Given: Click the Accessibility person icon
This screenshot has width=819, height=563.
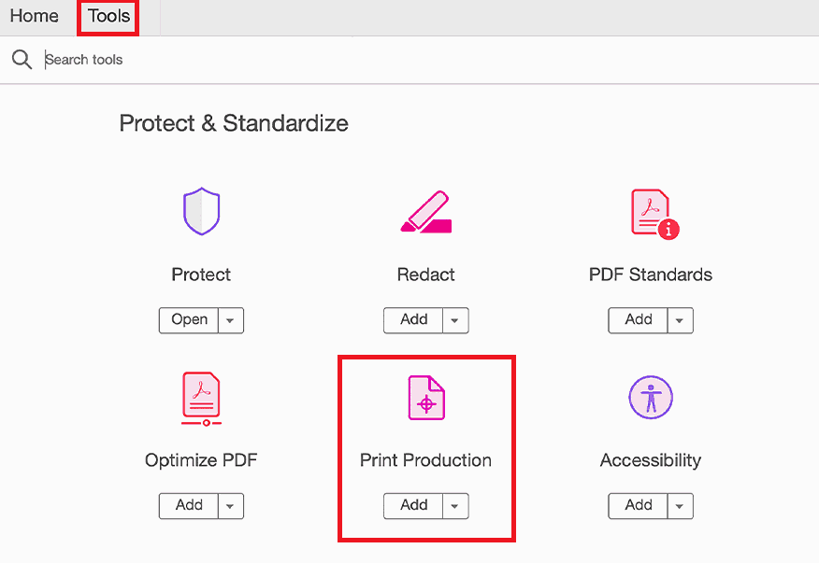Looking at the screenshot, I should (x=650, y=397).
